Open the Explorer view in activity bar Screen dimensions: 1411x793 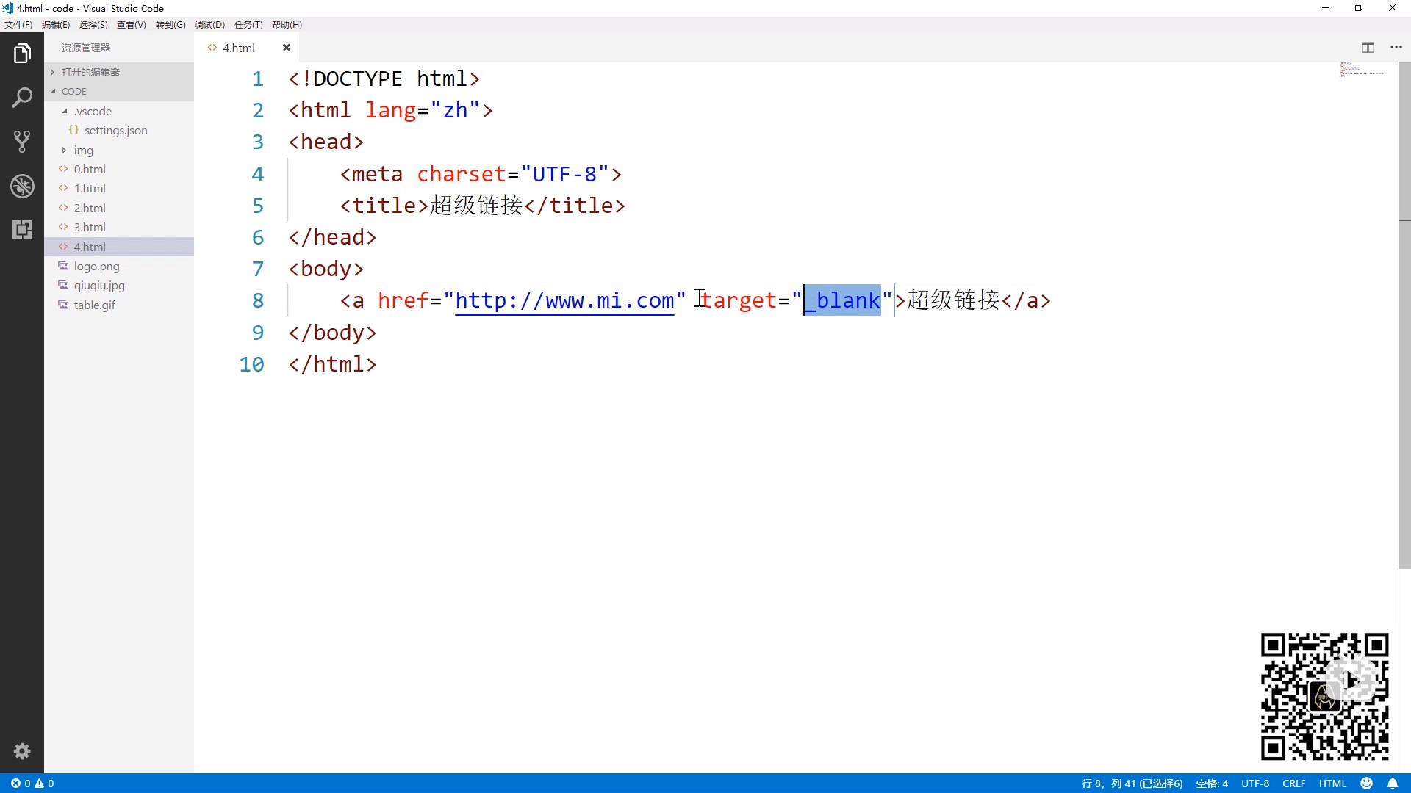22,54
